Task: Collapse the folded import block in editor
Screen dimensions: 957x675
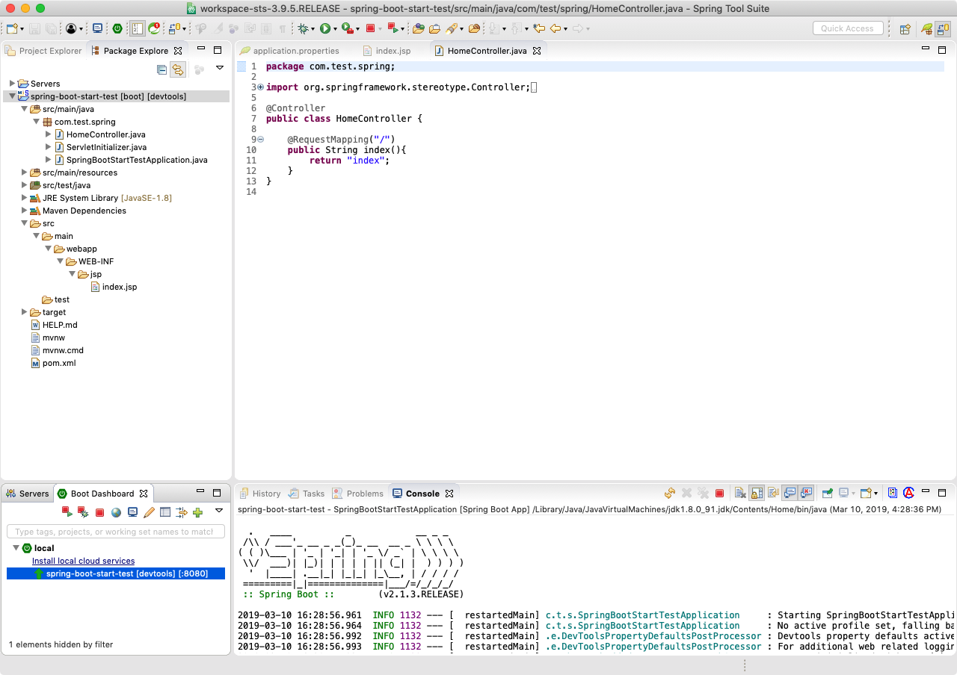Action: point(260,87)
